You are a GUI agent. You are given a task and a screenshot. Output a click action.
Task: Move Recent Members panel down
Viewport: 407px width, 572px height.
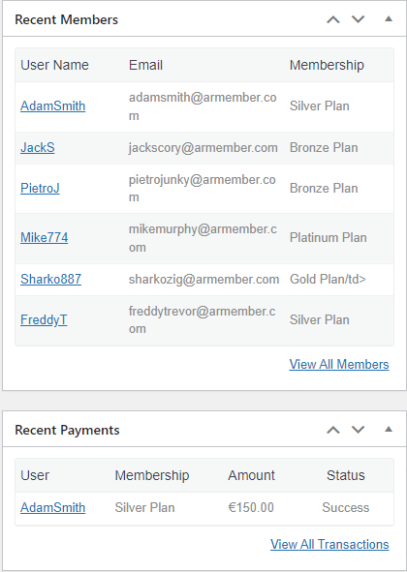(358, 19)
